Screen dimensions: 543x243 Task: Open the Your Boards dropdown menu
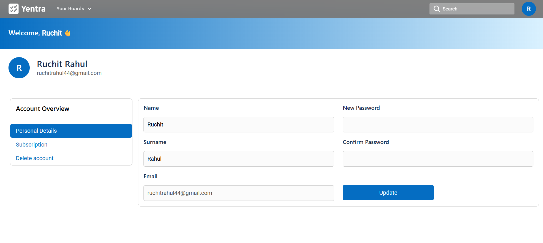coord(70,9)
